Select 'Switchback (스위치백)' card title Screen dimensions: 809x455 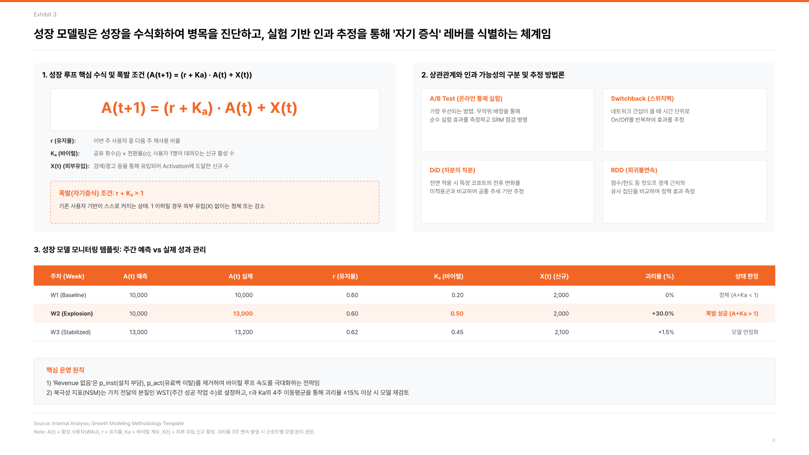[642, 99]
